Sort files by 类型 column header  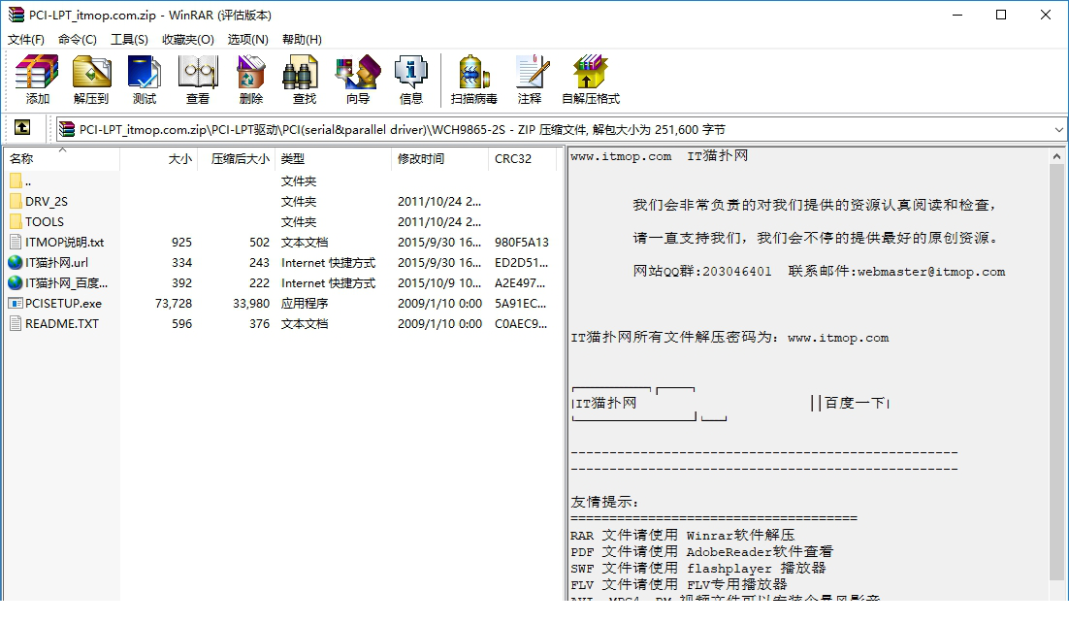333,159
